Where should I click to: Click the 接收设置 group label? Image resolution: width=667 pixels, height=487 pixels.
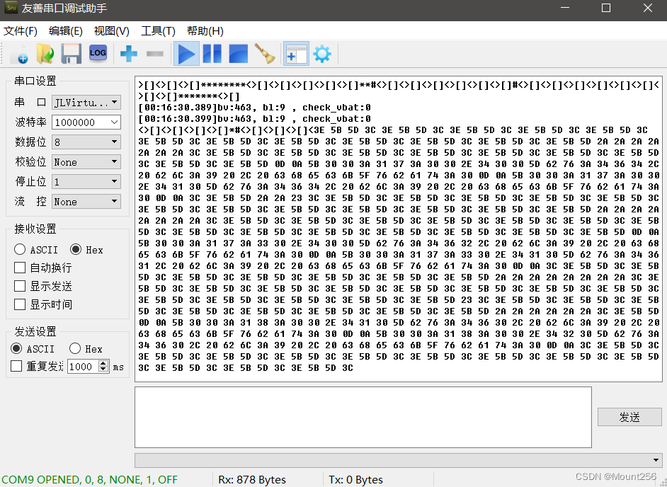click(x=35, y=229)
